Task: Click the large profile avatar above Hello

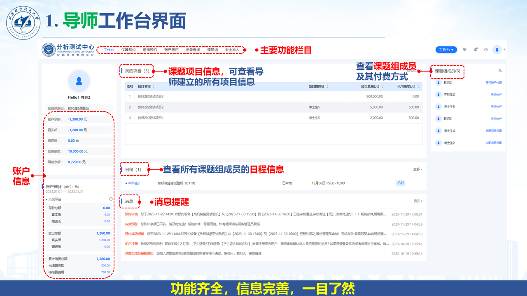Action: click(79, 81)
